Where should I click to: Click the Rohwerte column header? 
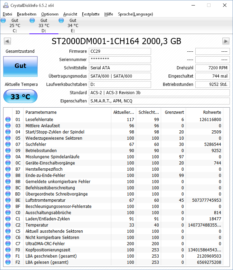click(204, 112)
